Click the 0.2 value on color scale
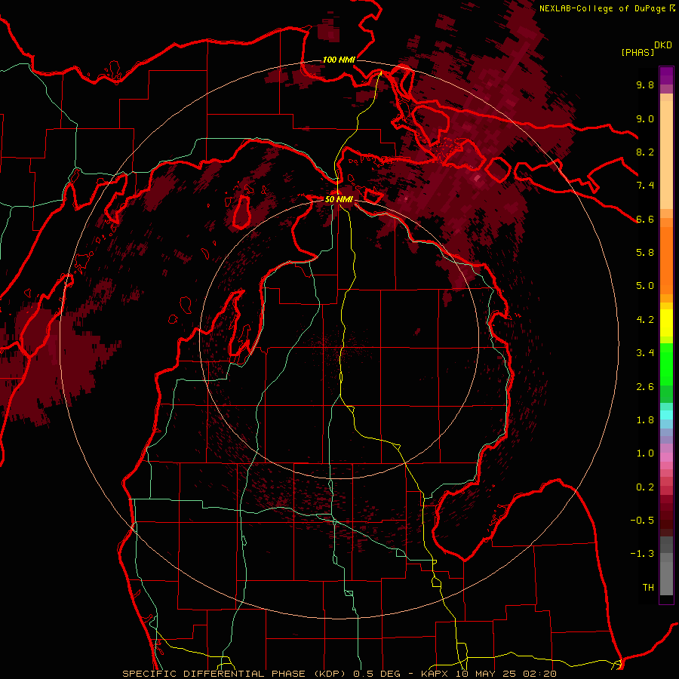The width and height of the screenshot is (679, 679). pos(645,487)
